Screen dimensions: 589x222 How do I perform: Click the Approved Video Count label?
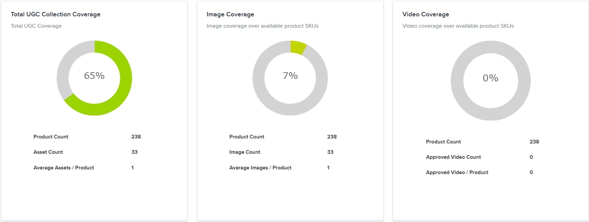(453, 157)
